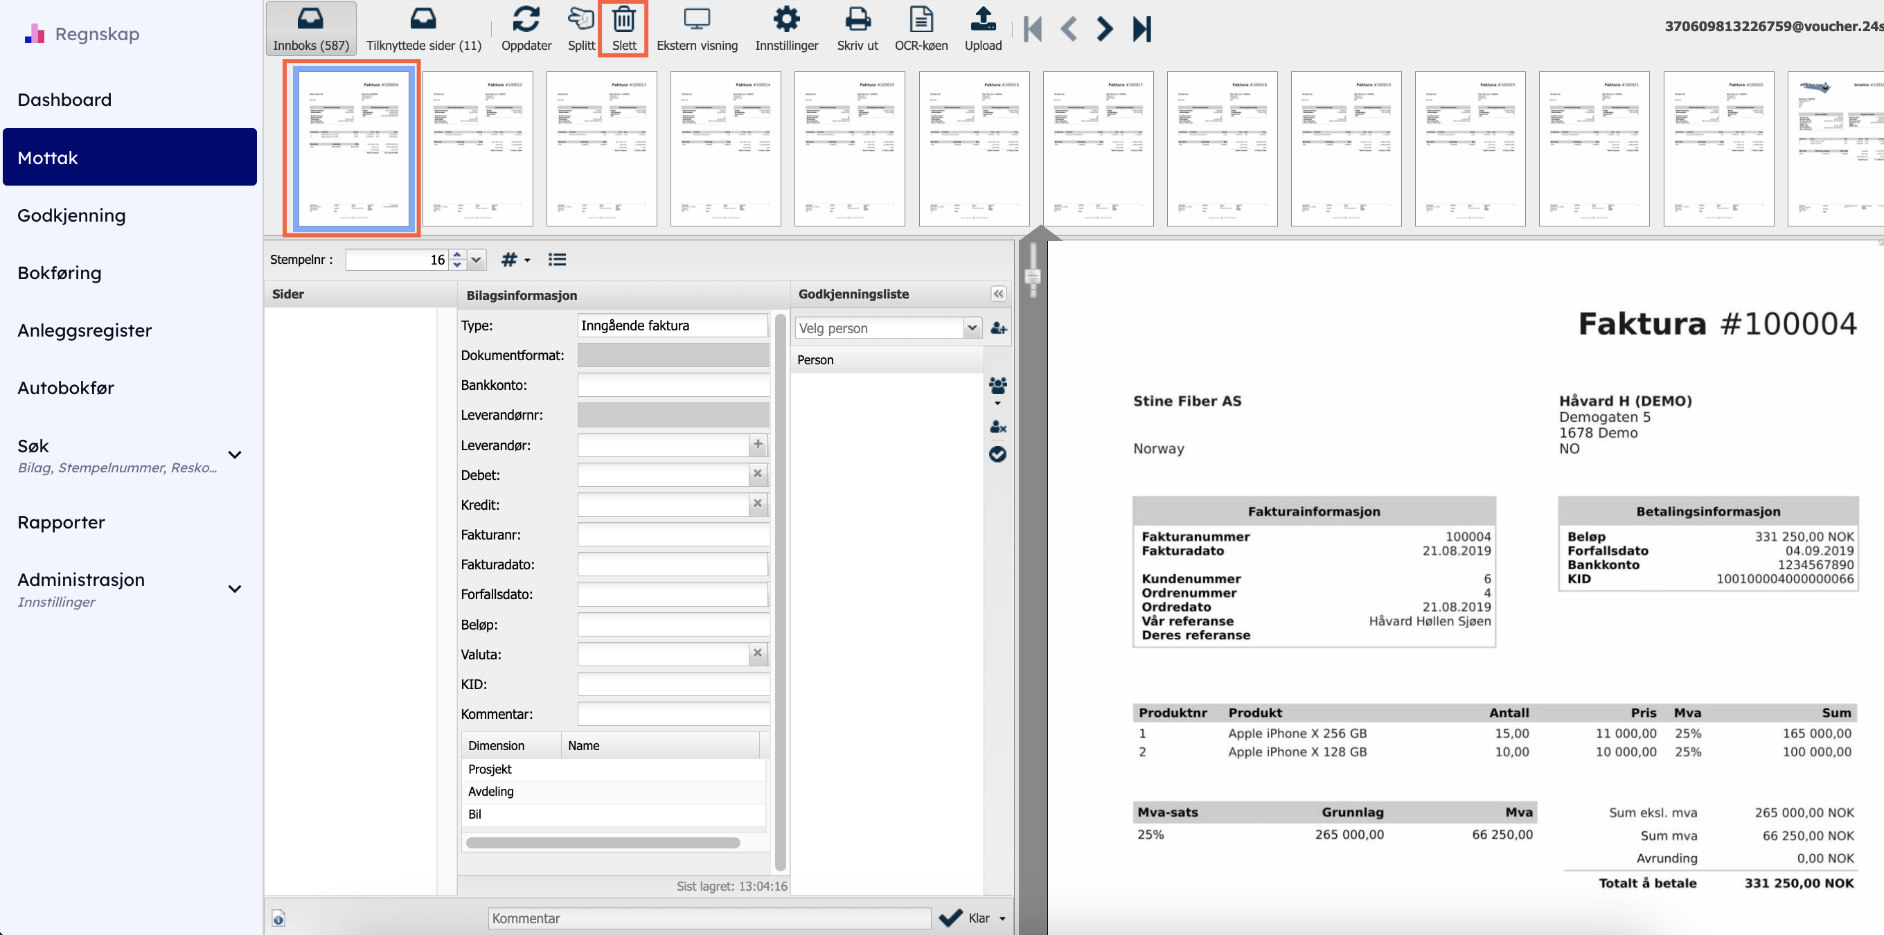Open the OCR-køen document icon

(x=921, y=21)
